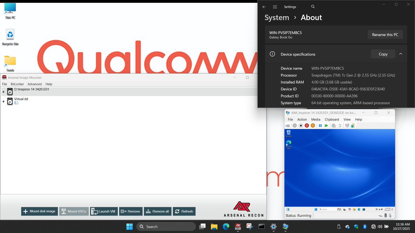415x233 pixels.
Task: Send Ctrl+Alt+Del in VM toolbar
Action: (x=288, y=126)
